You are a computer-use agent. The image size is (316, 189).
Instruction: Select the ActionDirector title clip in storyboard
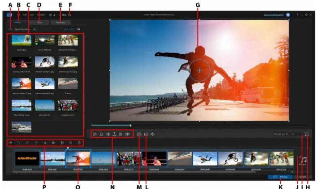point(27,158)
